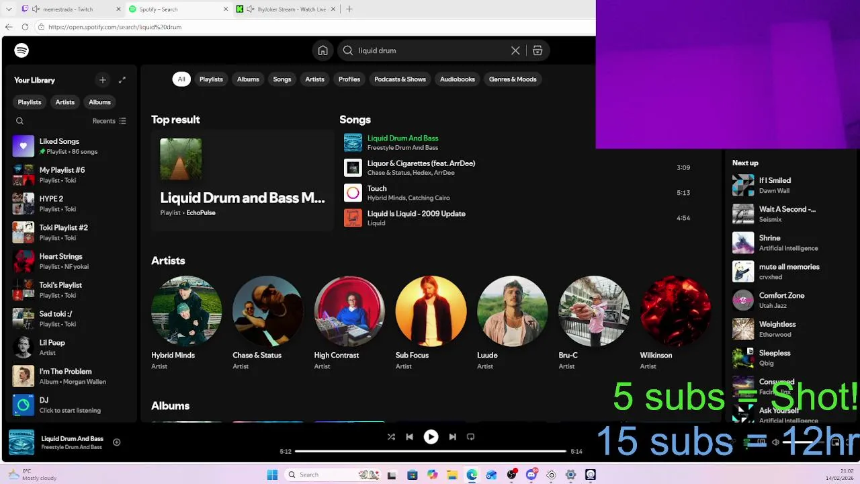Filter library by Playlists chip
860x484 pixels.
[30, 102]
